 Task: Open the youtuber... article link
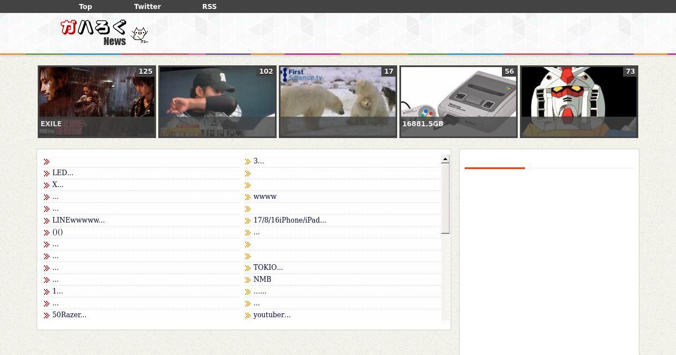pyautogui.click(x=272, y=315)
